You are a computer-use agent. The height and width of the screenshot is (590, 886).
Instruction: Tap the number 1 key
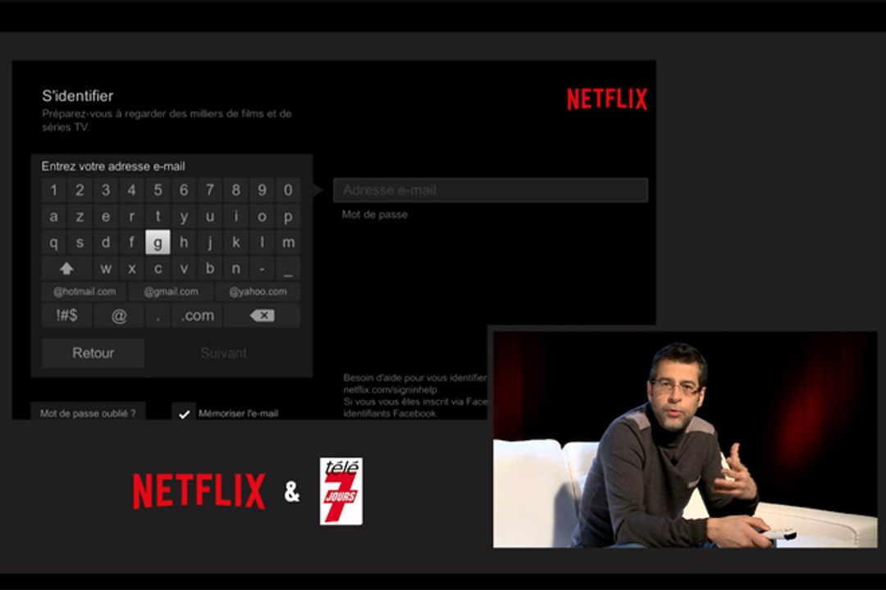pos(53,190)
